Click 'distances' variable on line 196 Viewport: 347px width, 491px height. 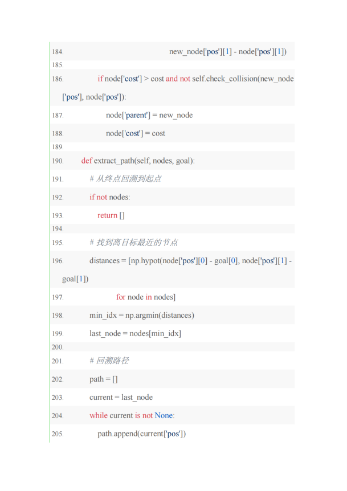click(105, 260)
